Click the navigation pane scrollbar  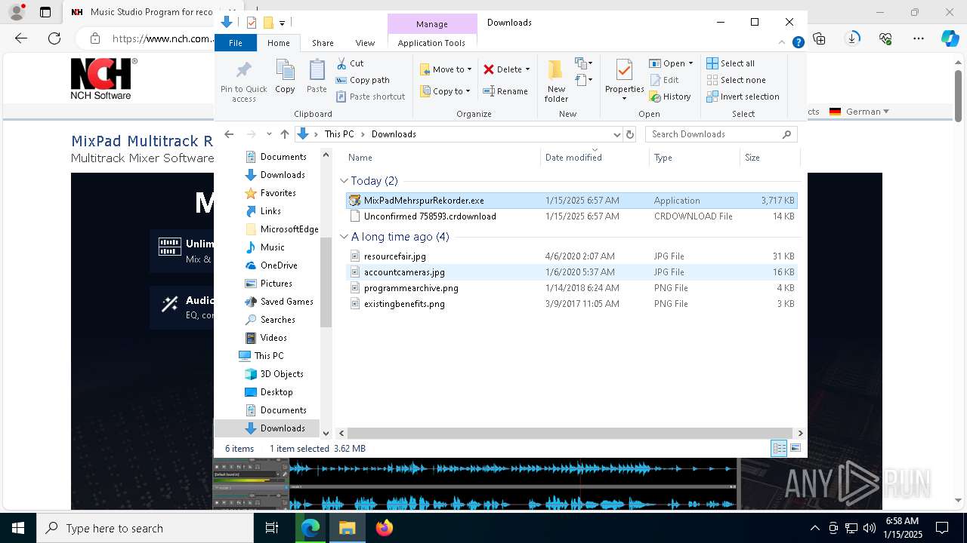(326, 281)
